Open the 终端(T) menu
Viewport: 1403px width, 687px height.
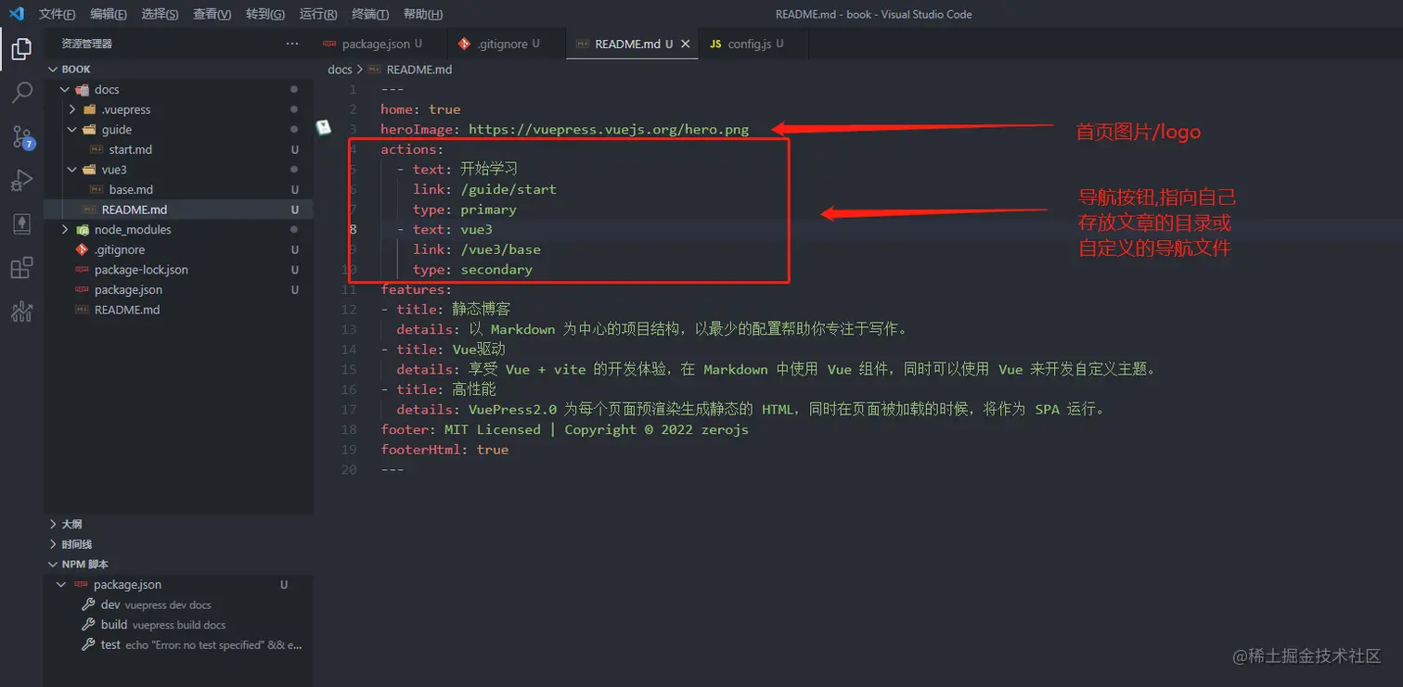point(370,14)
